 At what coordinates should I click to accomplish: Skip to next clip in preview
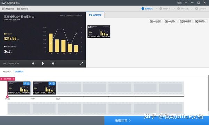pyautogui.click(x=53, y=64)
